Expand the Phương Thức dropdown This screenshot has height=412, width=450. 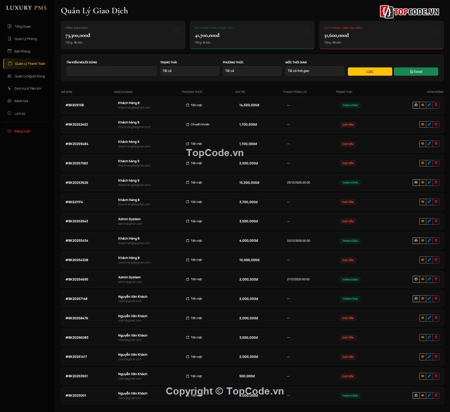[252, 71]
